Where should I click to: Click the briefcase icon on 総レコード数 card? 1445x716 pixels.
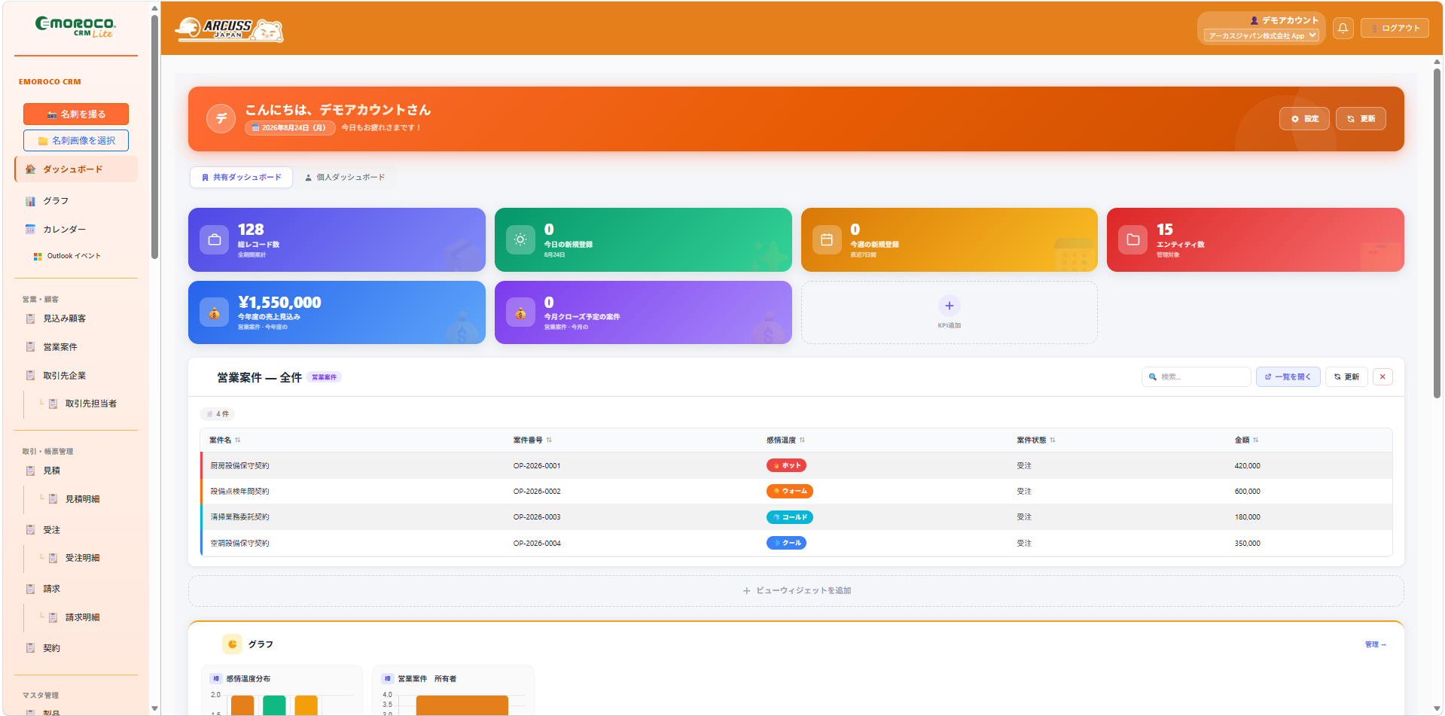(215, 239)
